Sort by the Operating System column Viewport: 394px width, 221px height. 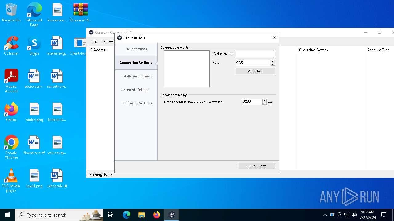[331, 50]
